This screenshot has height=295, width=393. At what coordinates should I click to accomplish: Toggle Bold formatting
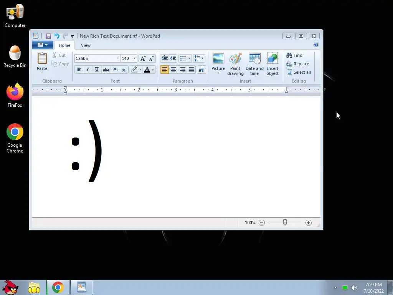pyautogui.click(x=79, y=70)
